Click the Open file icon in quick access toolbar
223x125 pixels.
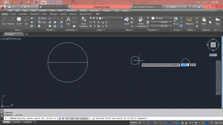(13, 7)
